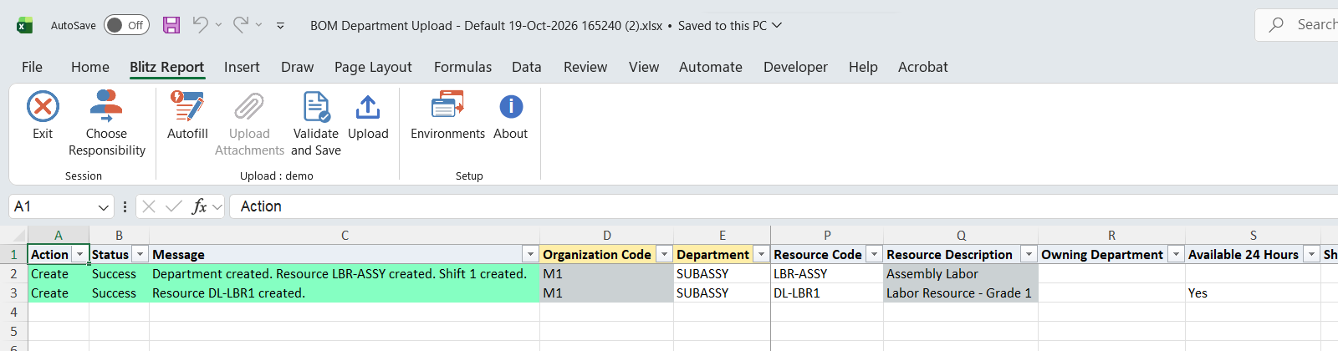The width and height of the screenshot is (1338, 351).
Task: Click the formula bar Enter checkmark
Action: coord(174,206)
